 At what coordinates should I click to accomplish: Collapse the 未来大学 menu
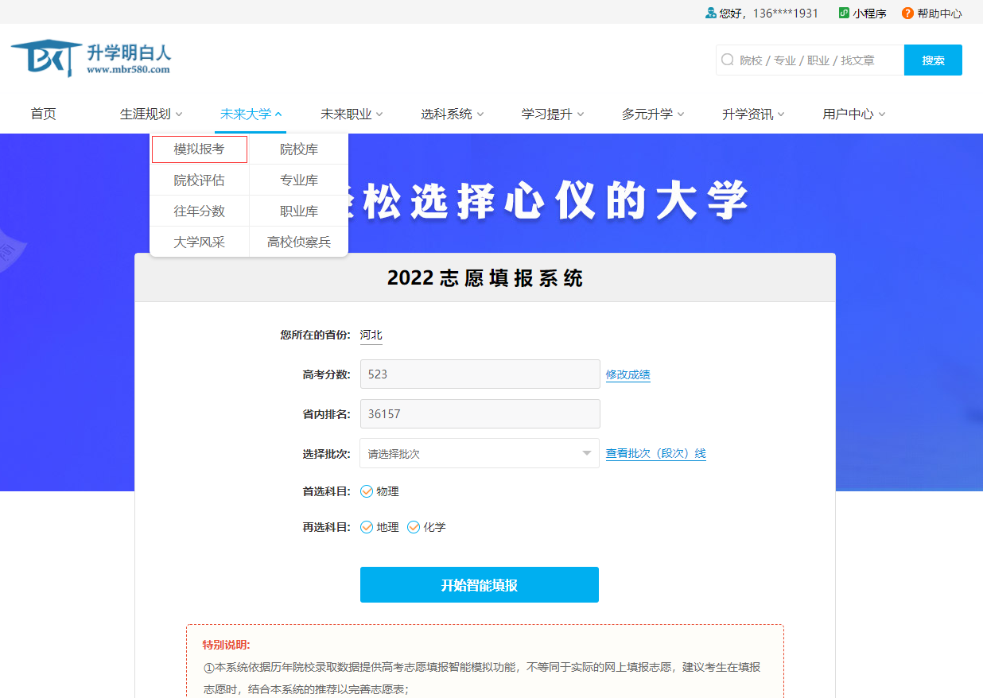[x=251, y=114]
